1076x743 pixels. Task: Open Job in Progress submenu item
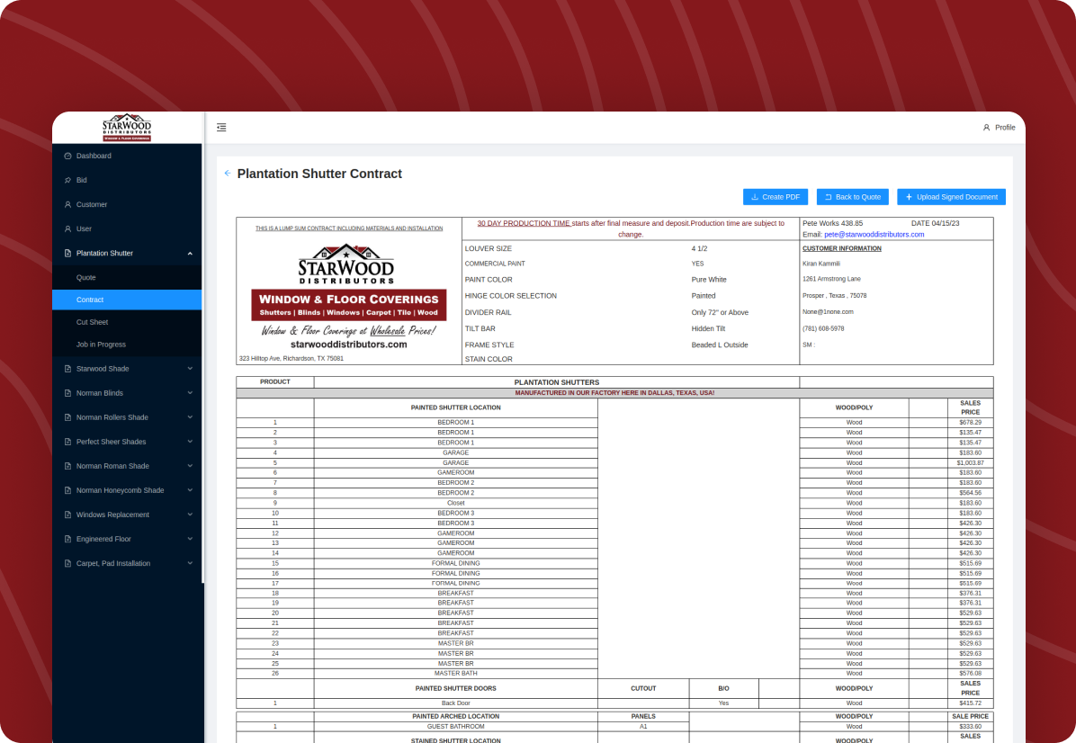point(101,345)
